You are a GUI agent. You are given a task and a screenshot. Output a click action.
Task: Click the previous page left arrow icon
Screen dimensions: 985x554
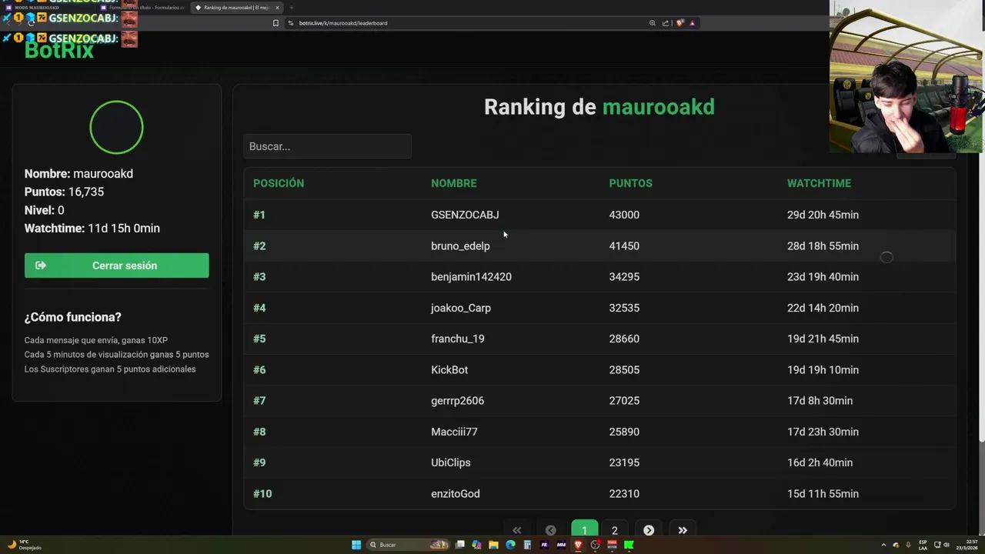550,530
